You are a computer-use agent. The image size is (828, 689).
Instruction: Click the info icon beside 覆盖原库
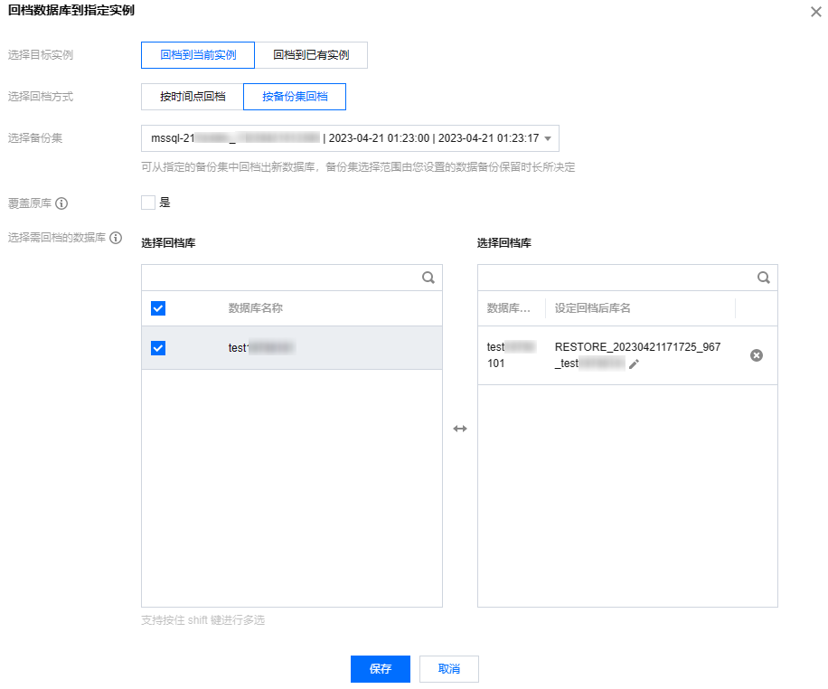[x=61, y=203]
